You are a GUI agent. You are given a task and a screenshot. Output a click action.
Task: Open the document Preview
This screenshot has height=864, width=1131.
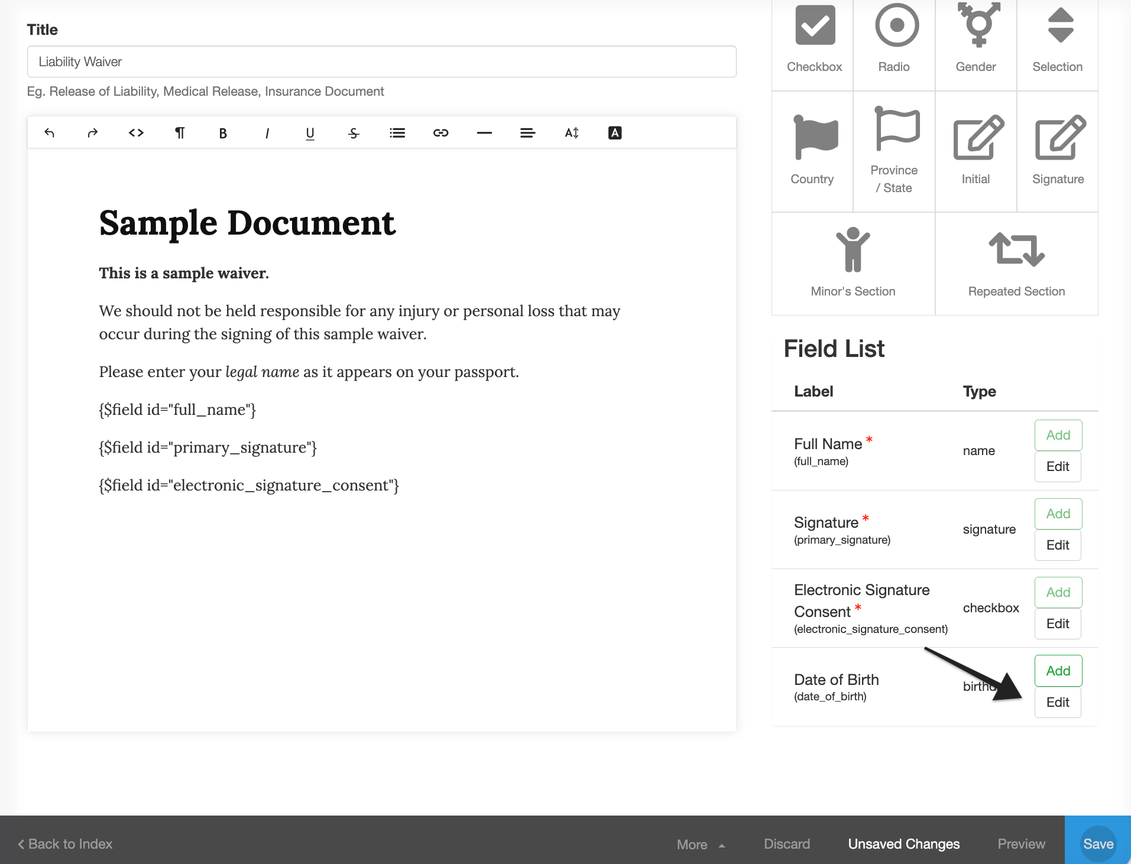click(x=1021, y=844)
